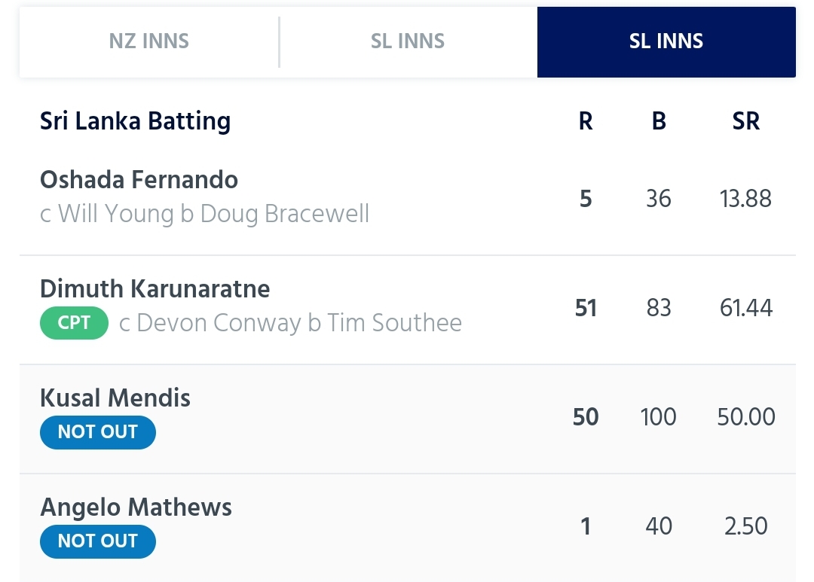Viewport: 814px width, 582px height.
Task: Select the highlighted SL INNS tab
Action: (666, 41)
